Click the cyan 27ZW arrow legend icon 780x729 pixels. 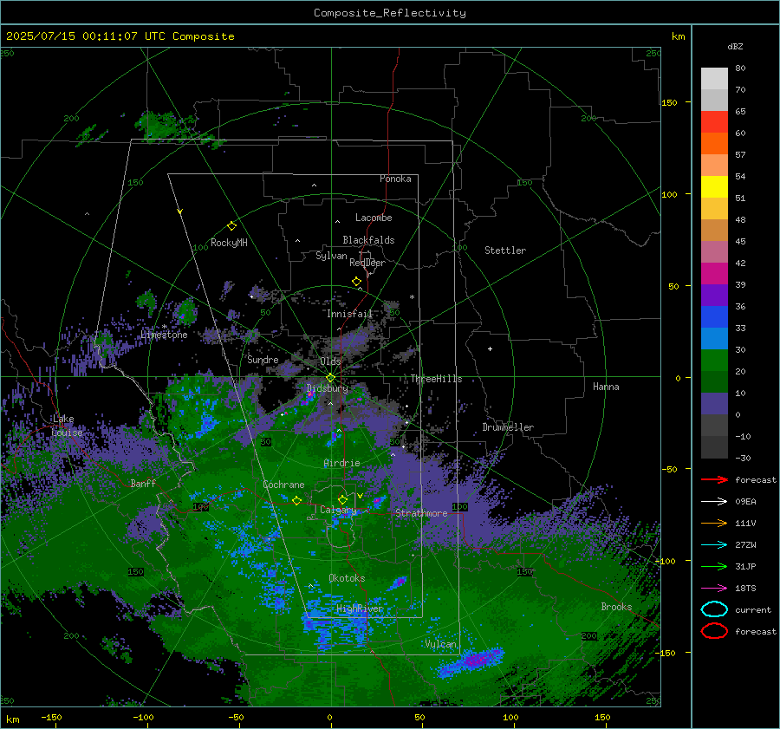click(x=714, y=545)
